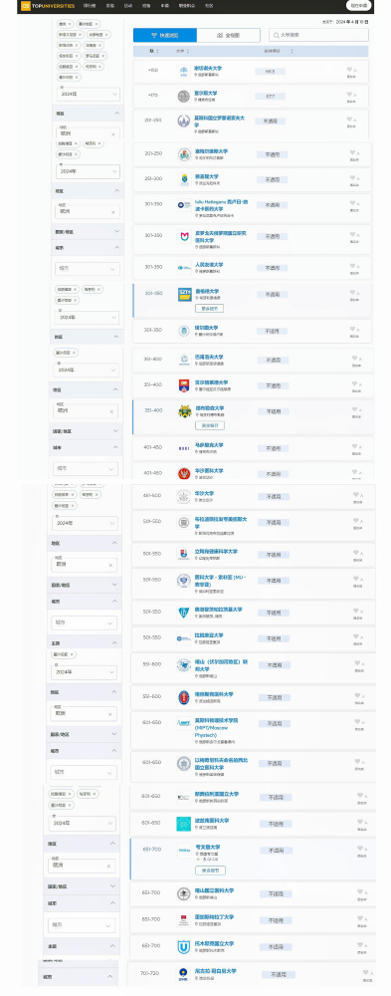
Task: Open the university name link in the =150 row
Action: click(x=208, y=68)
